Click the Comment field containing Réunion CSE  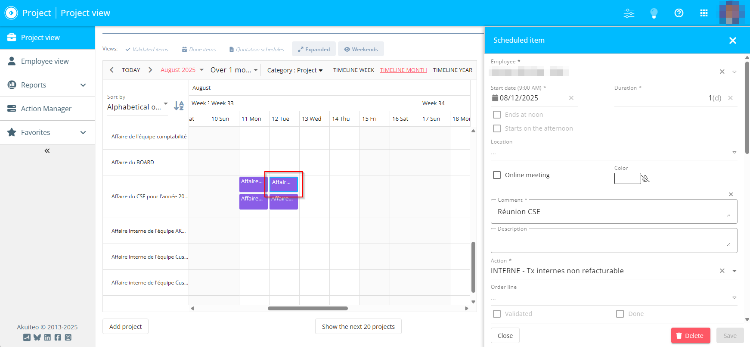click(x=611, y=212)
